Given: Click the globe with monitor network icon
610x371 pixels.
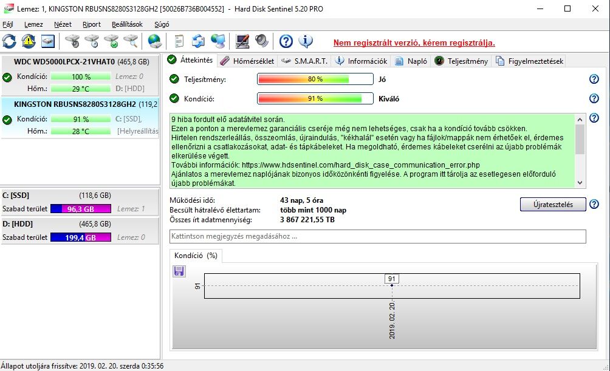Looking at the screenshot, I should (218, 41).
